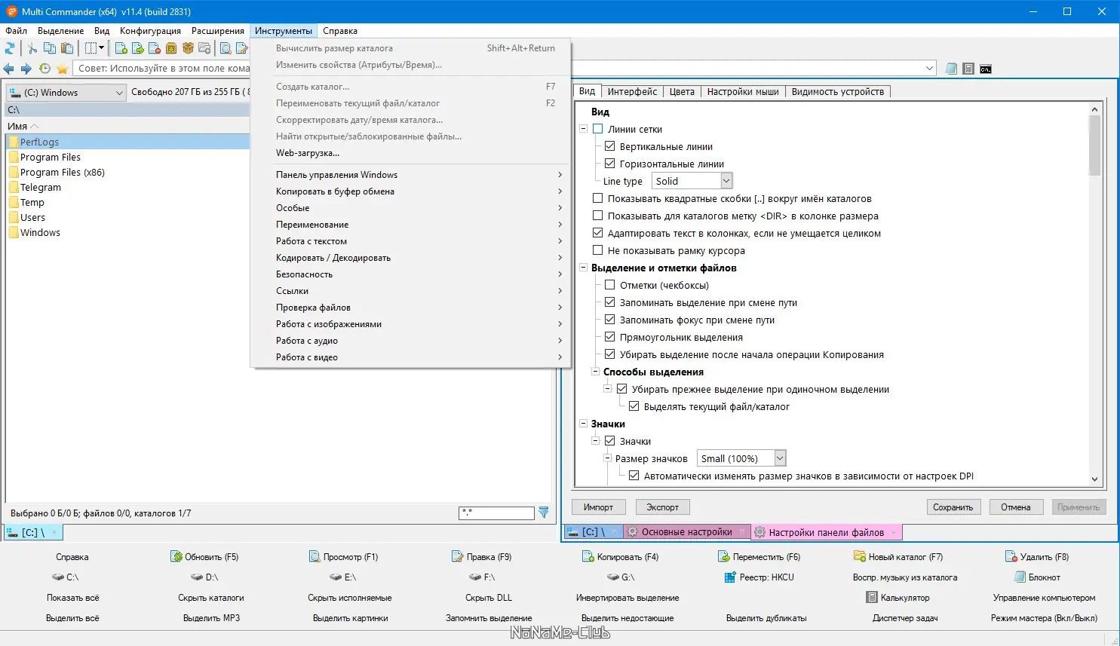Uncheck Автоматически изменять размер значков checkbox
Screen dimensions: 1120x646
(634, 476)
